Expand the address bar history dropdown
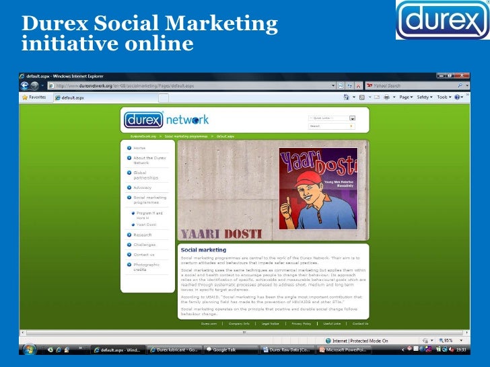490x367 pixels. (333, 85)
